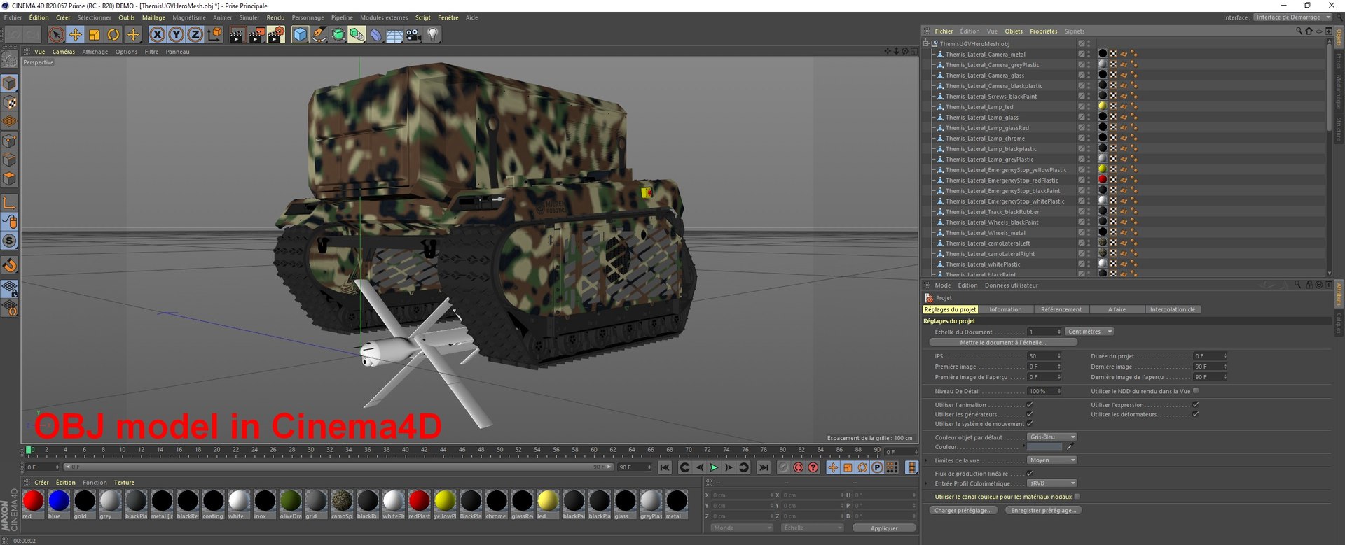The image size is (1345, 545).
Task: Open the Échelle coordinate dropdown
Action: pyautogui.click(x=812, y=528)
